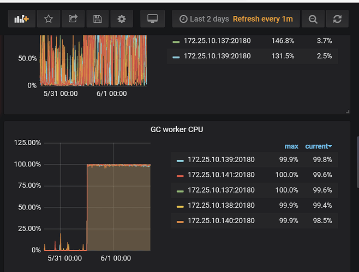Zoom out the time range

pyautogui.click(x=313, y=19)
